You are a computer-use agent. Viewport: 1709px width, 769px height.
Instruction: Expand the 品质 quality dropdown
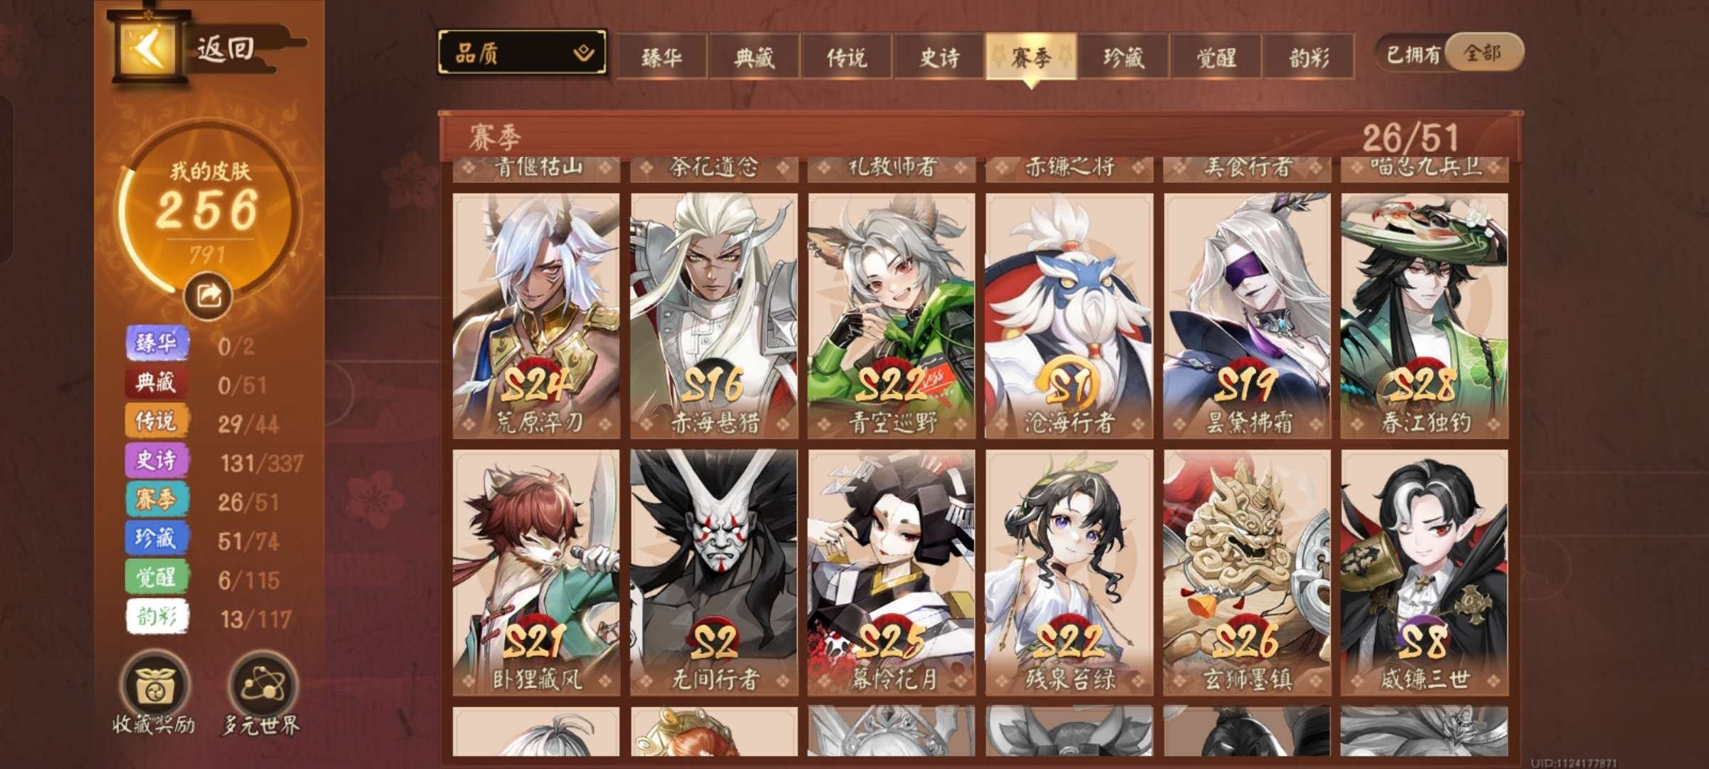[x=522, y=52]
